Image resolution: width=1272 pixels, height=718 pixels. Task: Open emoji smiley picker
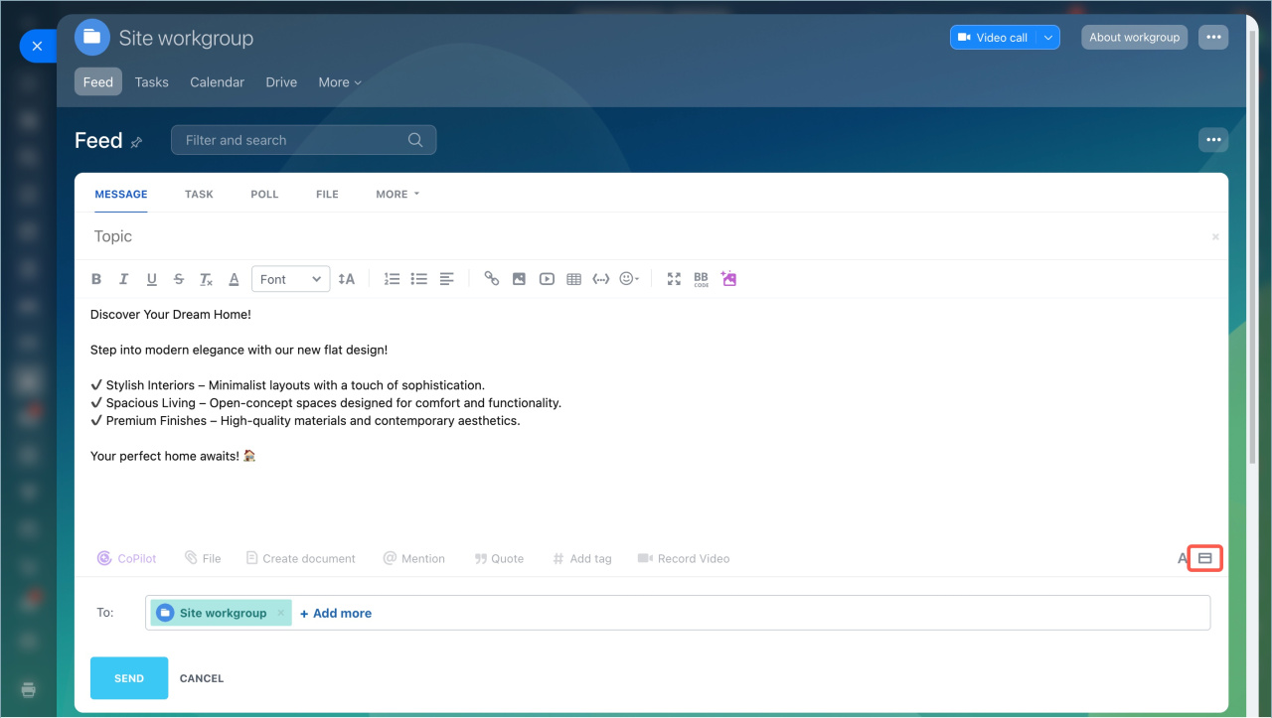(629, 279)
